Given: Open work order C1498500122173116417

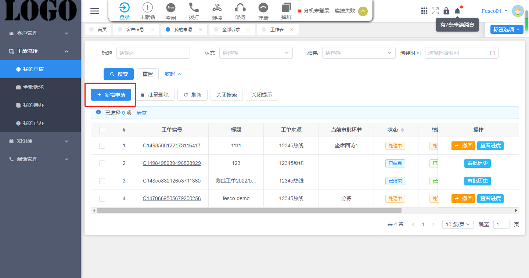Looking at the screenshot, I should coord(172,146).
